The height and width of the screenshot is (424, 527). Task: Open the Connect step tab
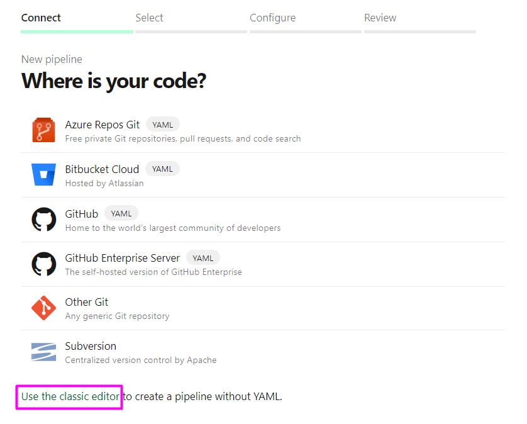coord(41,18)
